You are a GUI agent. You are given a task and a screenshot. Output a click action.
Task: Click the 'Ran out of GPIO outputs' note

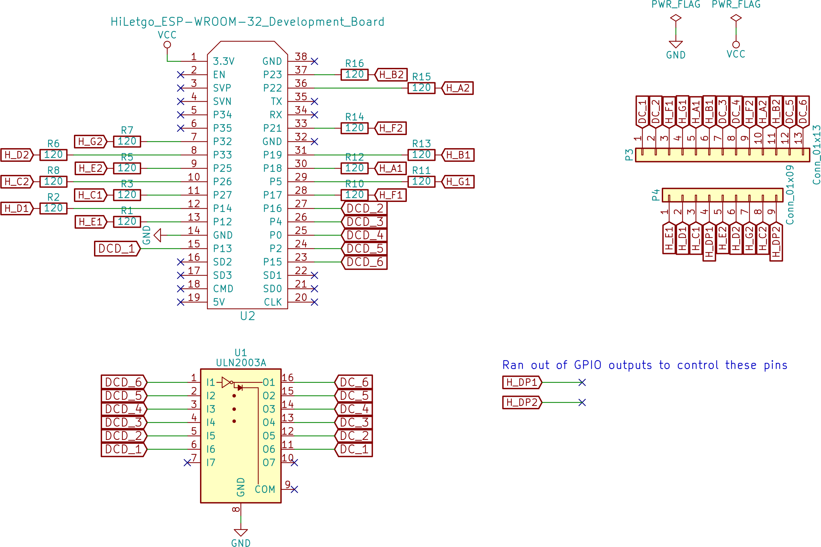[x=644, y=365]
